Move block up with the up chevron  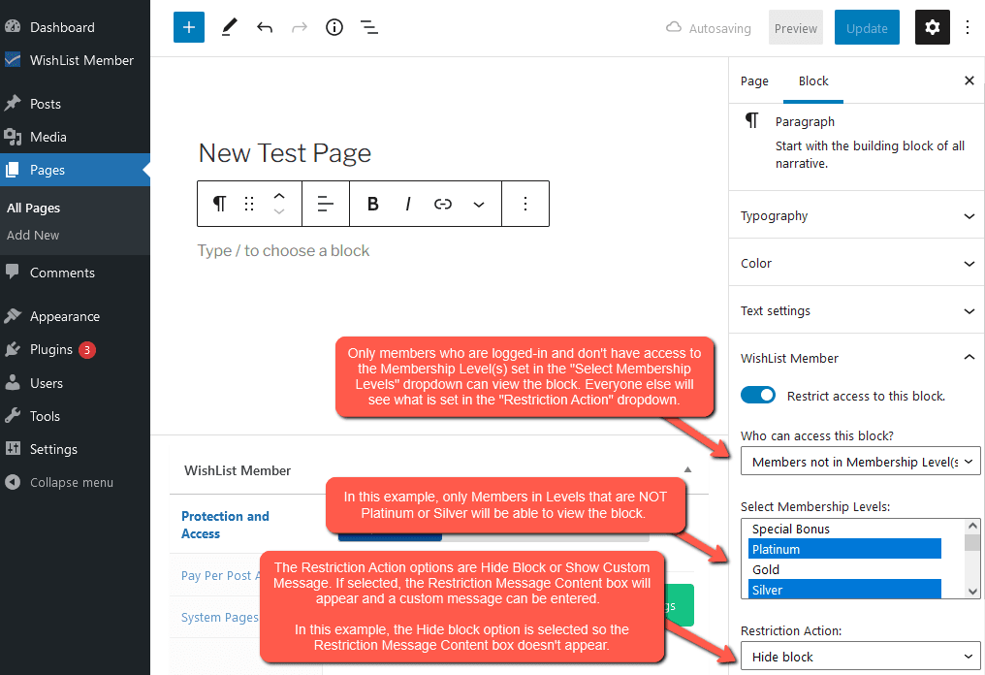tap(279, 196)
